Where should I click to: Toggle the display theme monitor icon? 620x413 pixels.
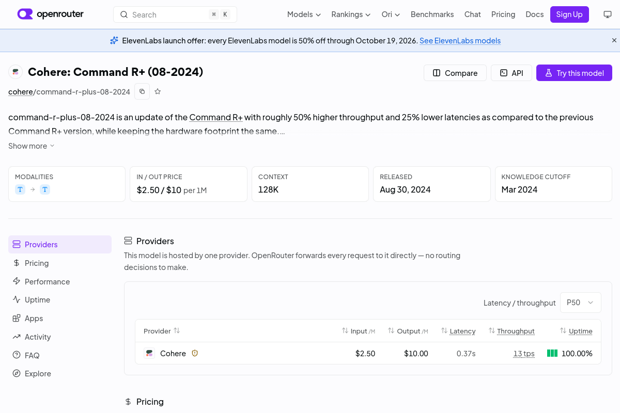608,14
